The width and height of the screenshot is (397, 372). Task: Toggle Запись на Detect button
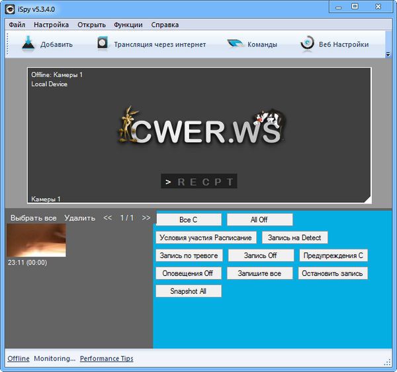[294, 237]
